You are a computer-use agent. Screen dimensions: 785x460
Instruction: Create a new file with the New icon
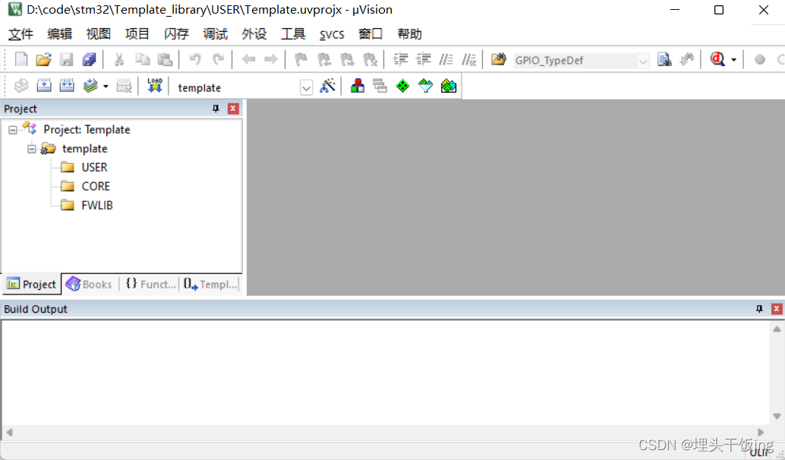tap(21, 59)
